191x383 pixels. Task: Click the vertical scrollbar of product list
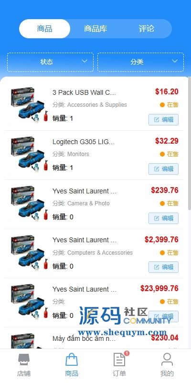[190, 144]
